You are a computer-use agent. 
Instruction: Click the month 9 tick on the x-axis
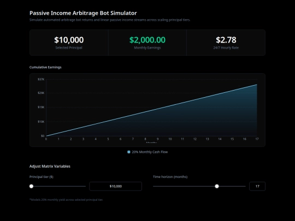(158, 139)
